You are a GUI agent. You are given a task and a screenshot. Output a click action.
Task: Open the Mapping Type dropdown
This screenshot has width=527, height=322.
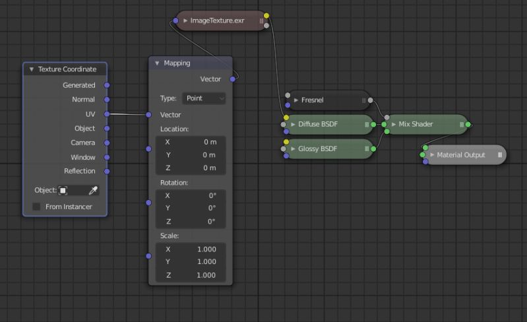[204, 98]
